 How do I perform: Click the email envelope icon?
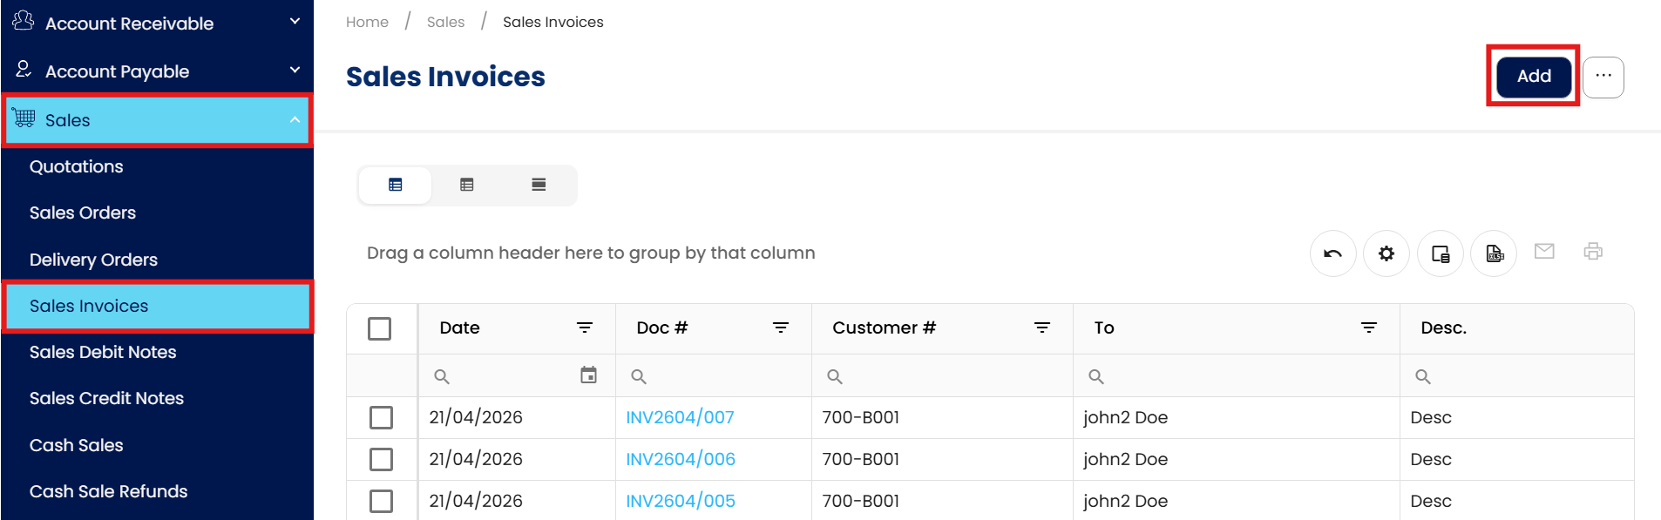tap(1544, 252)
